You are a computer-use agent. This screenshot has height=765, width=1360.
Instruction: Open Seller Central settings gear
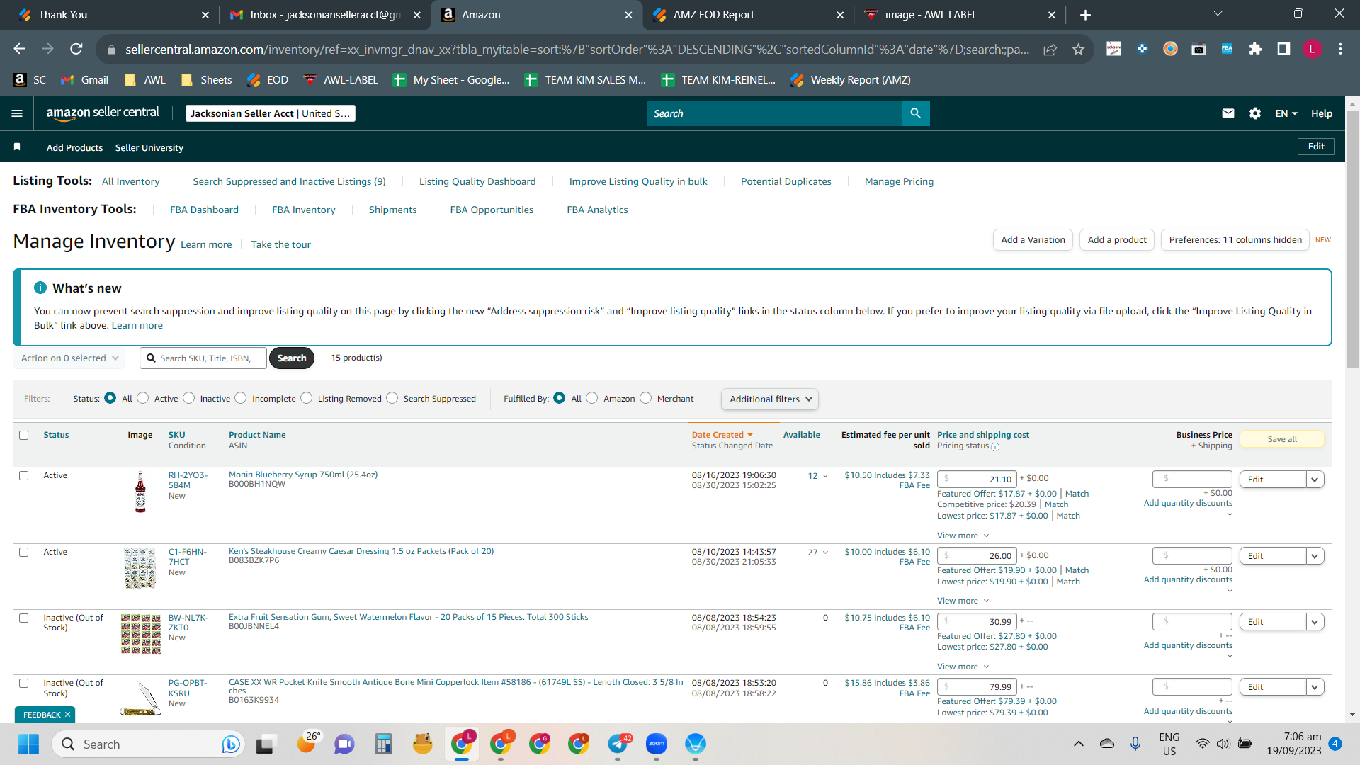click(1255, 113)
